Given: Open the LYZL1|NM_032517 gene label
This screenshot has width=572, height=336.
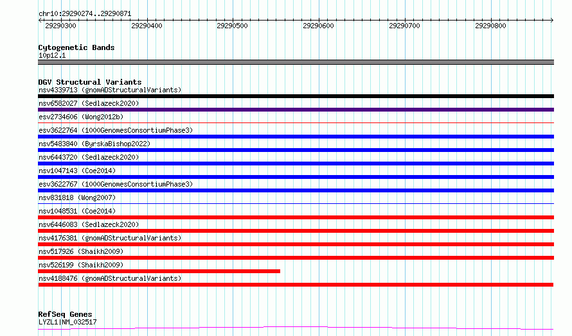Looking at the screenshot, I should (67, 322).
